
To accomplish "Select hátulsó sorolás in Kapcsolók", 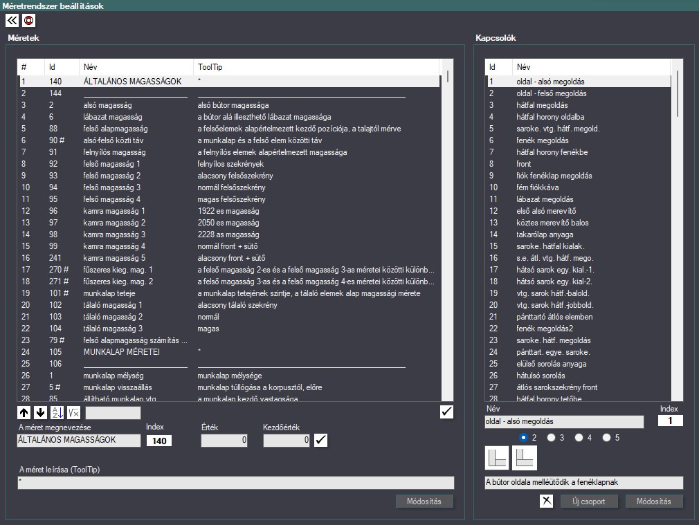I will 578,376.
